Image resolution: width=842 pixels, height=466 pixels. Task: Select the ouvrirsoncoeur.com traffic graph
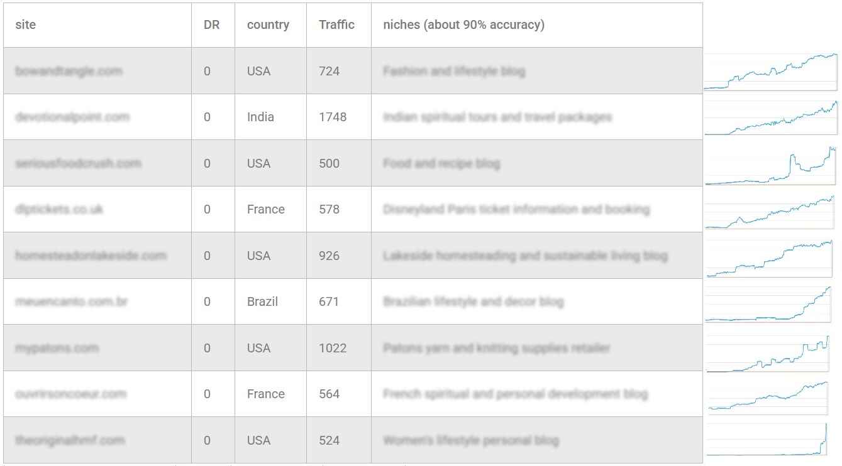coord(768,397)
